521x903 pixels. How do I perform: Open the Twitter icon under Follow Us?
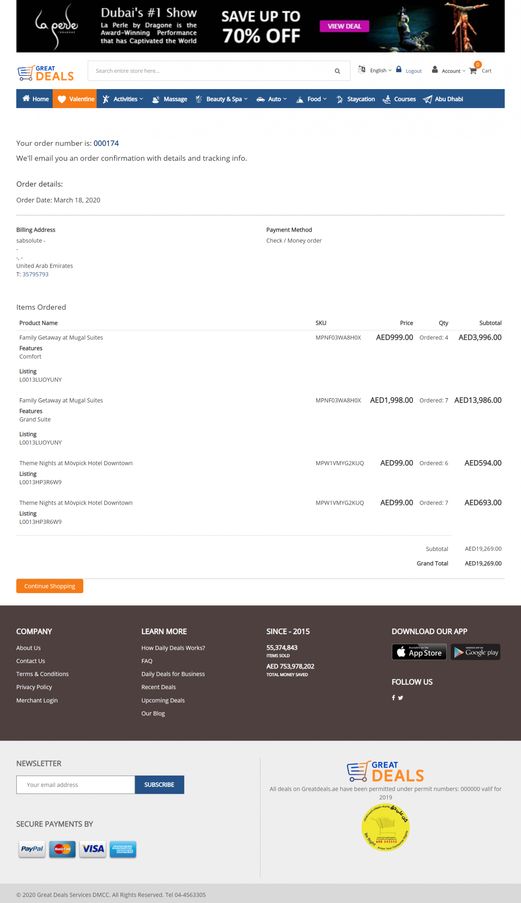pyautogui.click(x=400, y=697)
